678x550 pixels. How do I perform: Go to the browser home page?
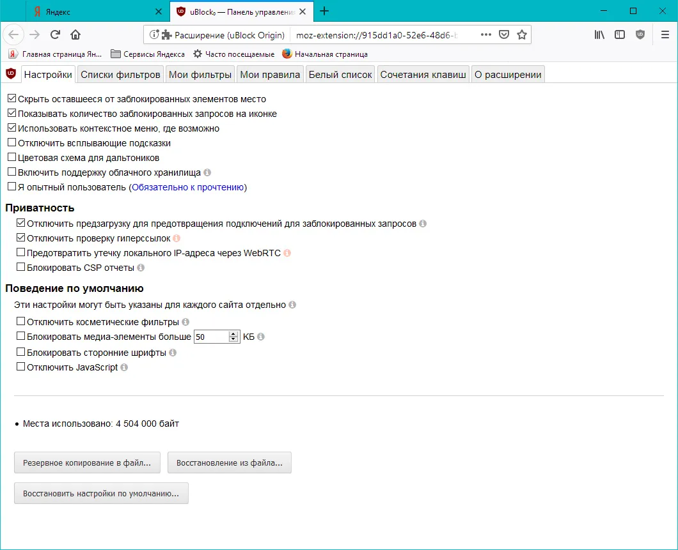tap(75, 34)
